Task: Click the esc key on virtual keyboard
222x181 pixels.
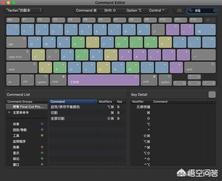Action: tap(13, 20)
